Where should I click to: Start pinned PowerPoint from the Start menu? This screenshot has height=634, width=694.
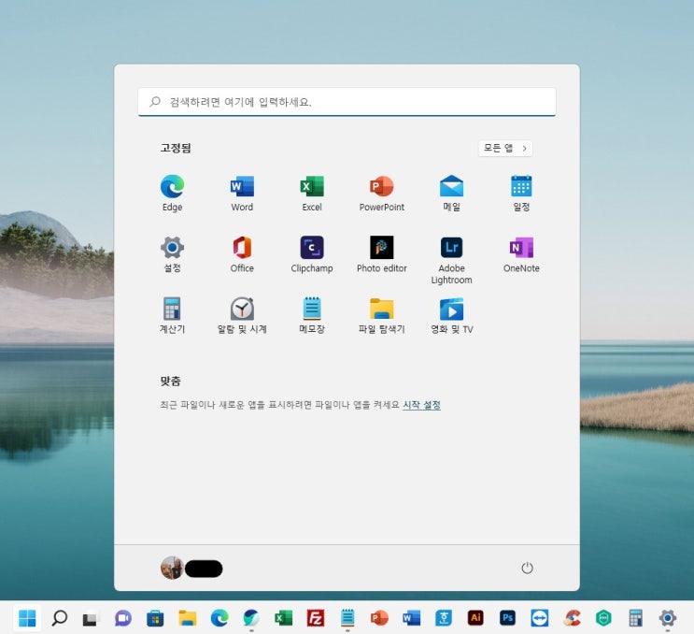381,194
